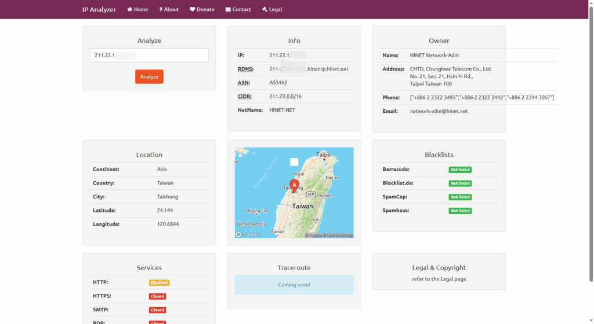This screenshot has width=594, height=324.
Task: Click the HTTPS 'Closed' status badge
Action: (157, 296)
